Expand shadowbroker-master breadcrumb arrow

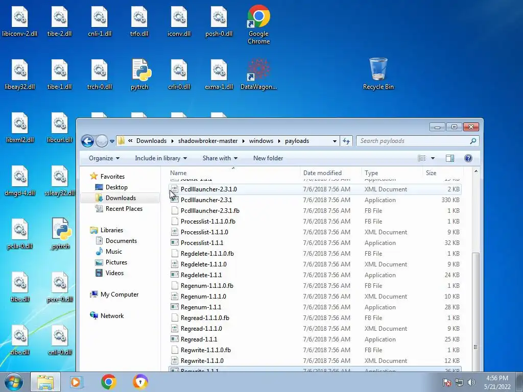pos(244,141)
